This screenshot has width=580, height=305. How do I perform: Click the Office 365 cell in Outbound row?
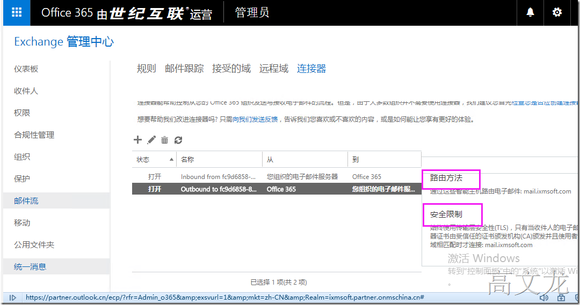pos(281,189)
